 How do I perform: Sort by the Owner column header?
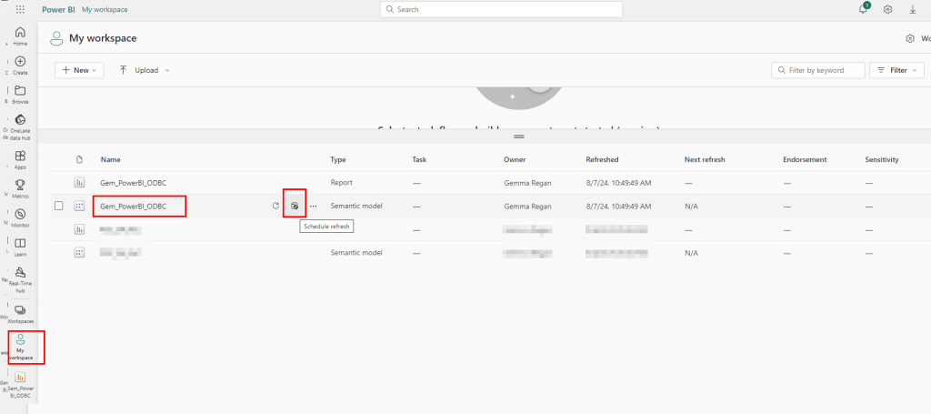coord(515,160)
